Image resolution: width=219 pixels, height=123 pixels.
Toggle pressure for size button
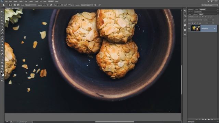pos(100,5)
